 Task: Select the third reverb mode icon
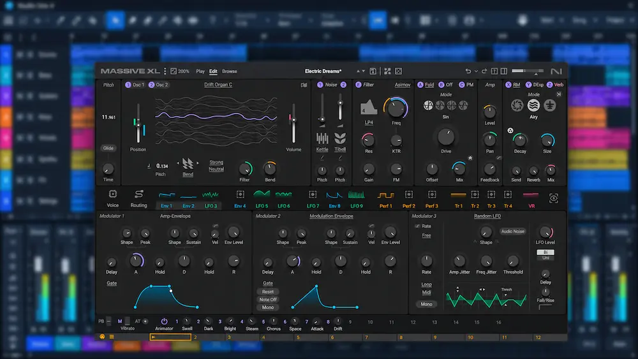pyautogui.click(x=550, y=105)
